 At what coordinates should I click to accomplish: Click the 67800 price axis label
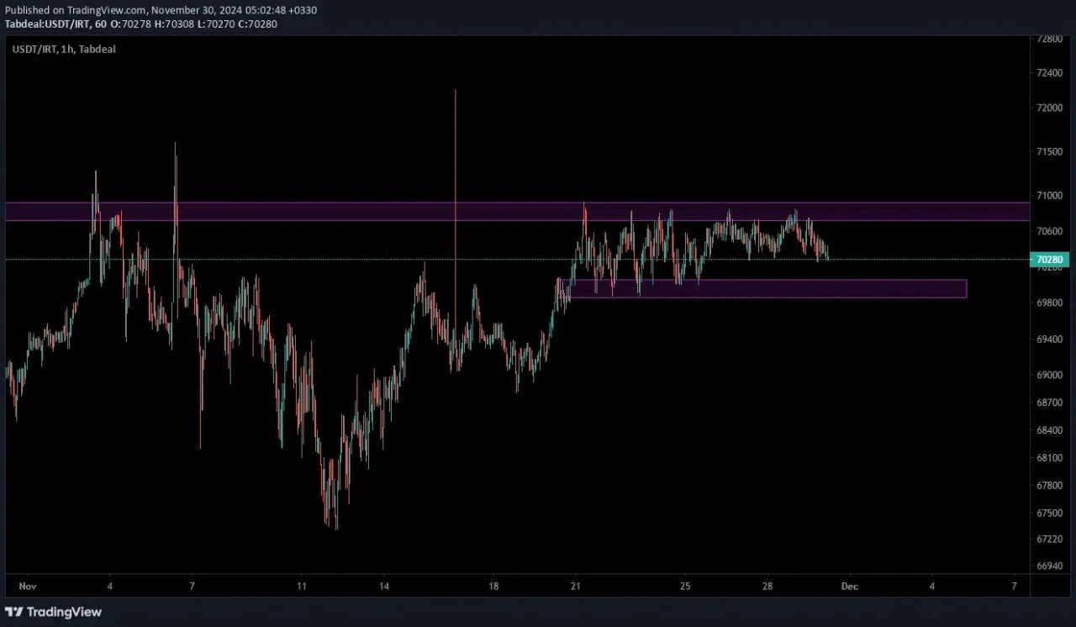pyautogui.click(x=1051, y=486)
